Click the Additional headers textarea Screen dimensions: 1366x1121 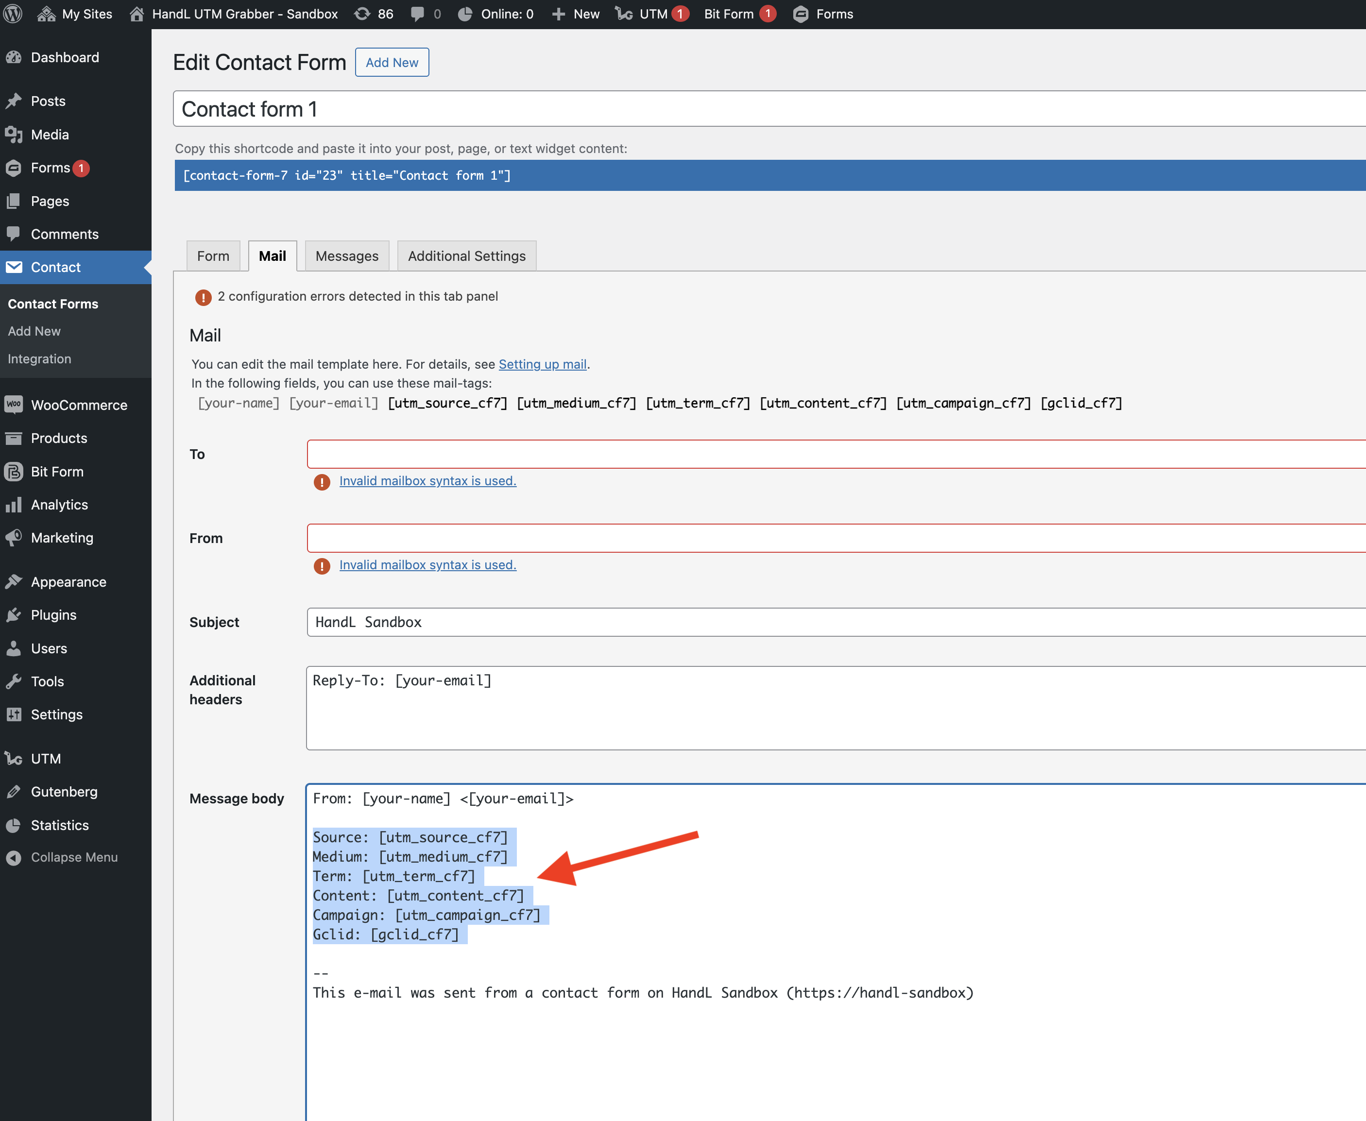(x=836, y=708)
